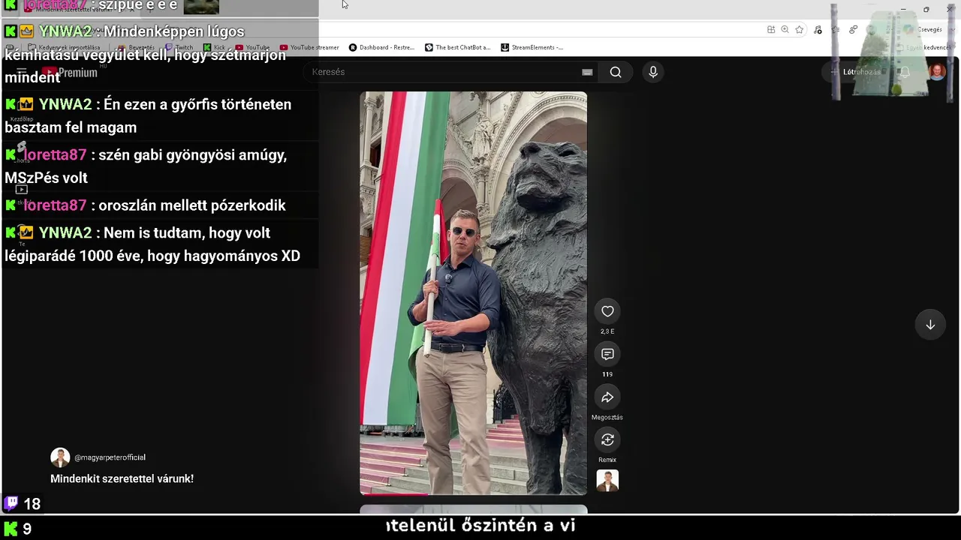Open the YouTube guide hamburger menu
The width and height of the screenshot is (961, 540).
coord(21,73)
